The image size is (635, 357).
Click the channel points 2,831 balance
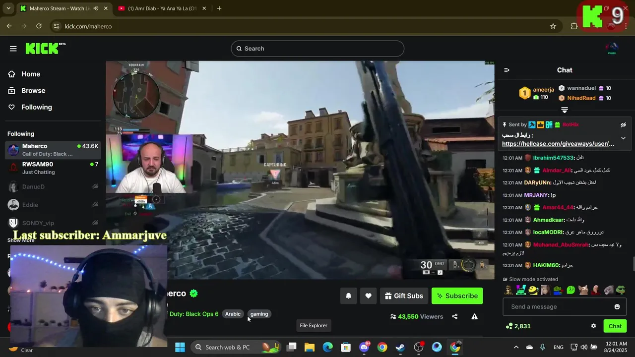pyautogui.click(x=518, y=326)
